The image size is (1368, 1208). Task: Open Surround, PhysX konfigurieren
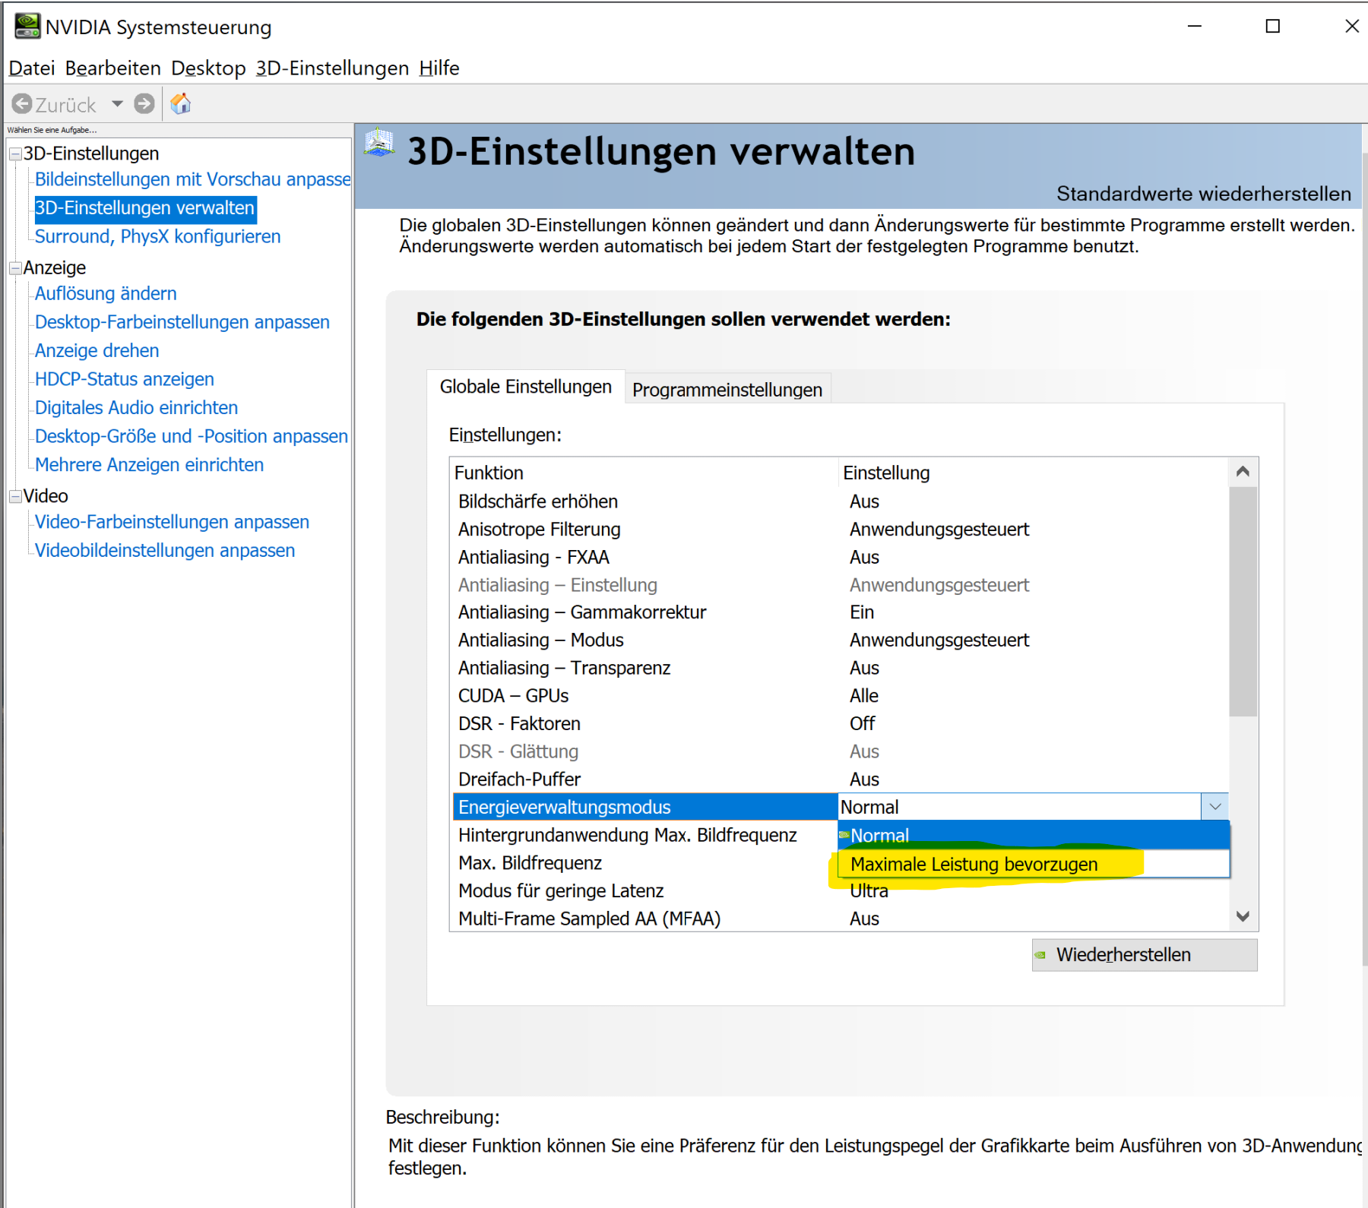tap(158, 236)
